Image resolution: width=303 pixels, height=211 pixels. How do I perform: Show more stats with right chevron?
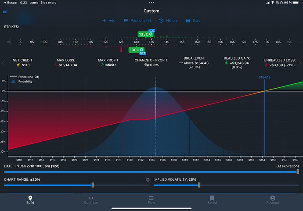click(x=300, y=63)
